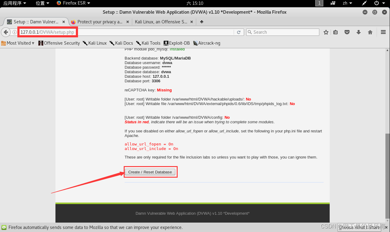Open the power system menu
Viewport: 390px width, 232px height.
[x=379, y=3]
